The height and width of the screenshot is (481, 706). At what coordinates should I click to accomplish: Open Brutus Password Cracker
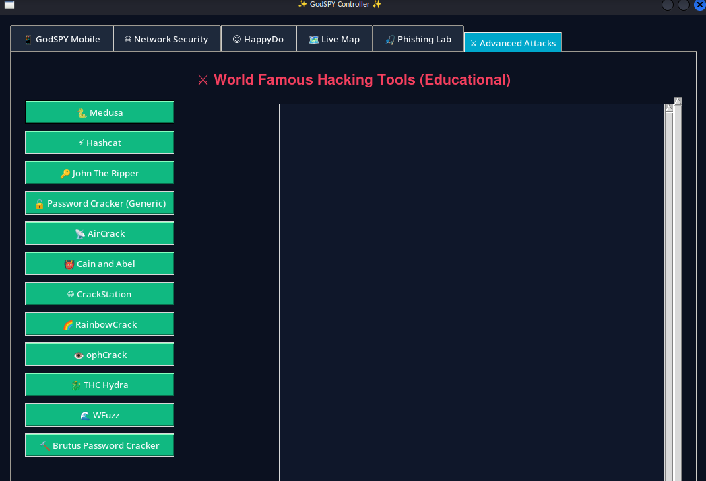(x=100, y=445)
